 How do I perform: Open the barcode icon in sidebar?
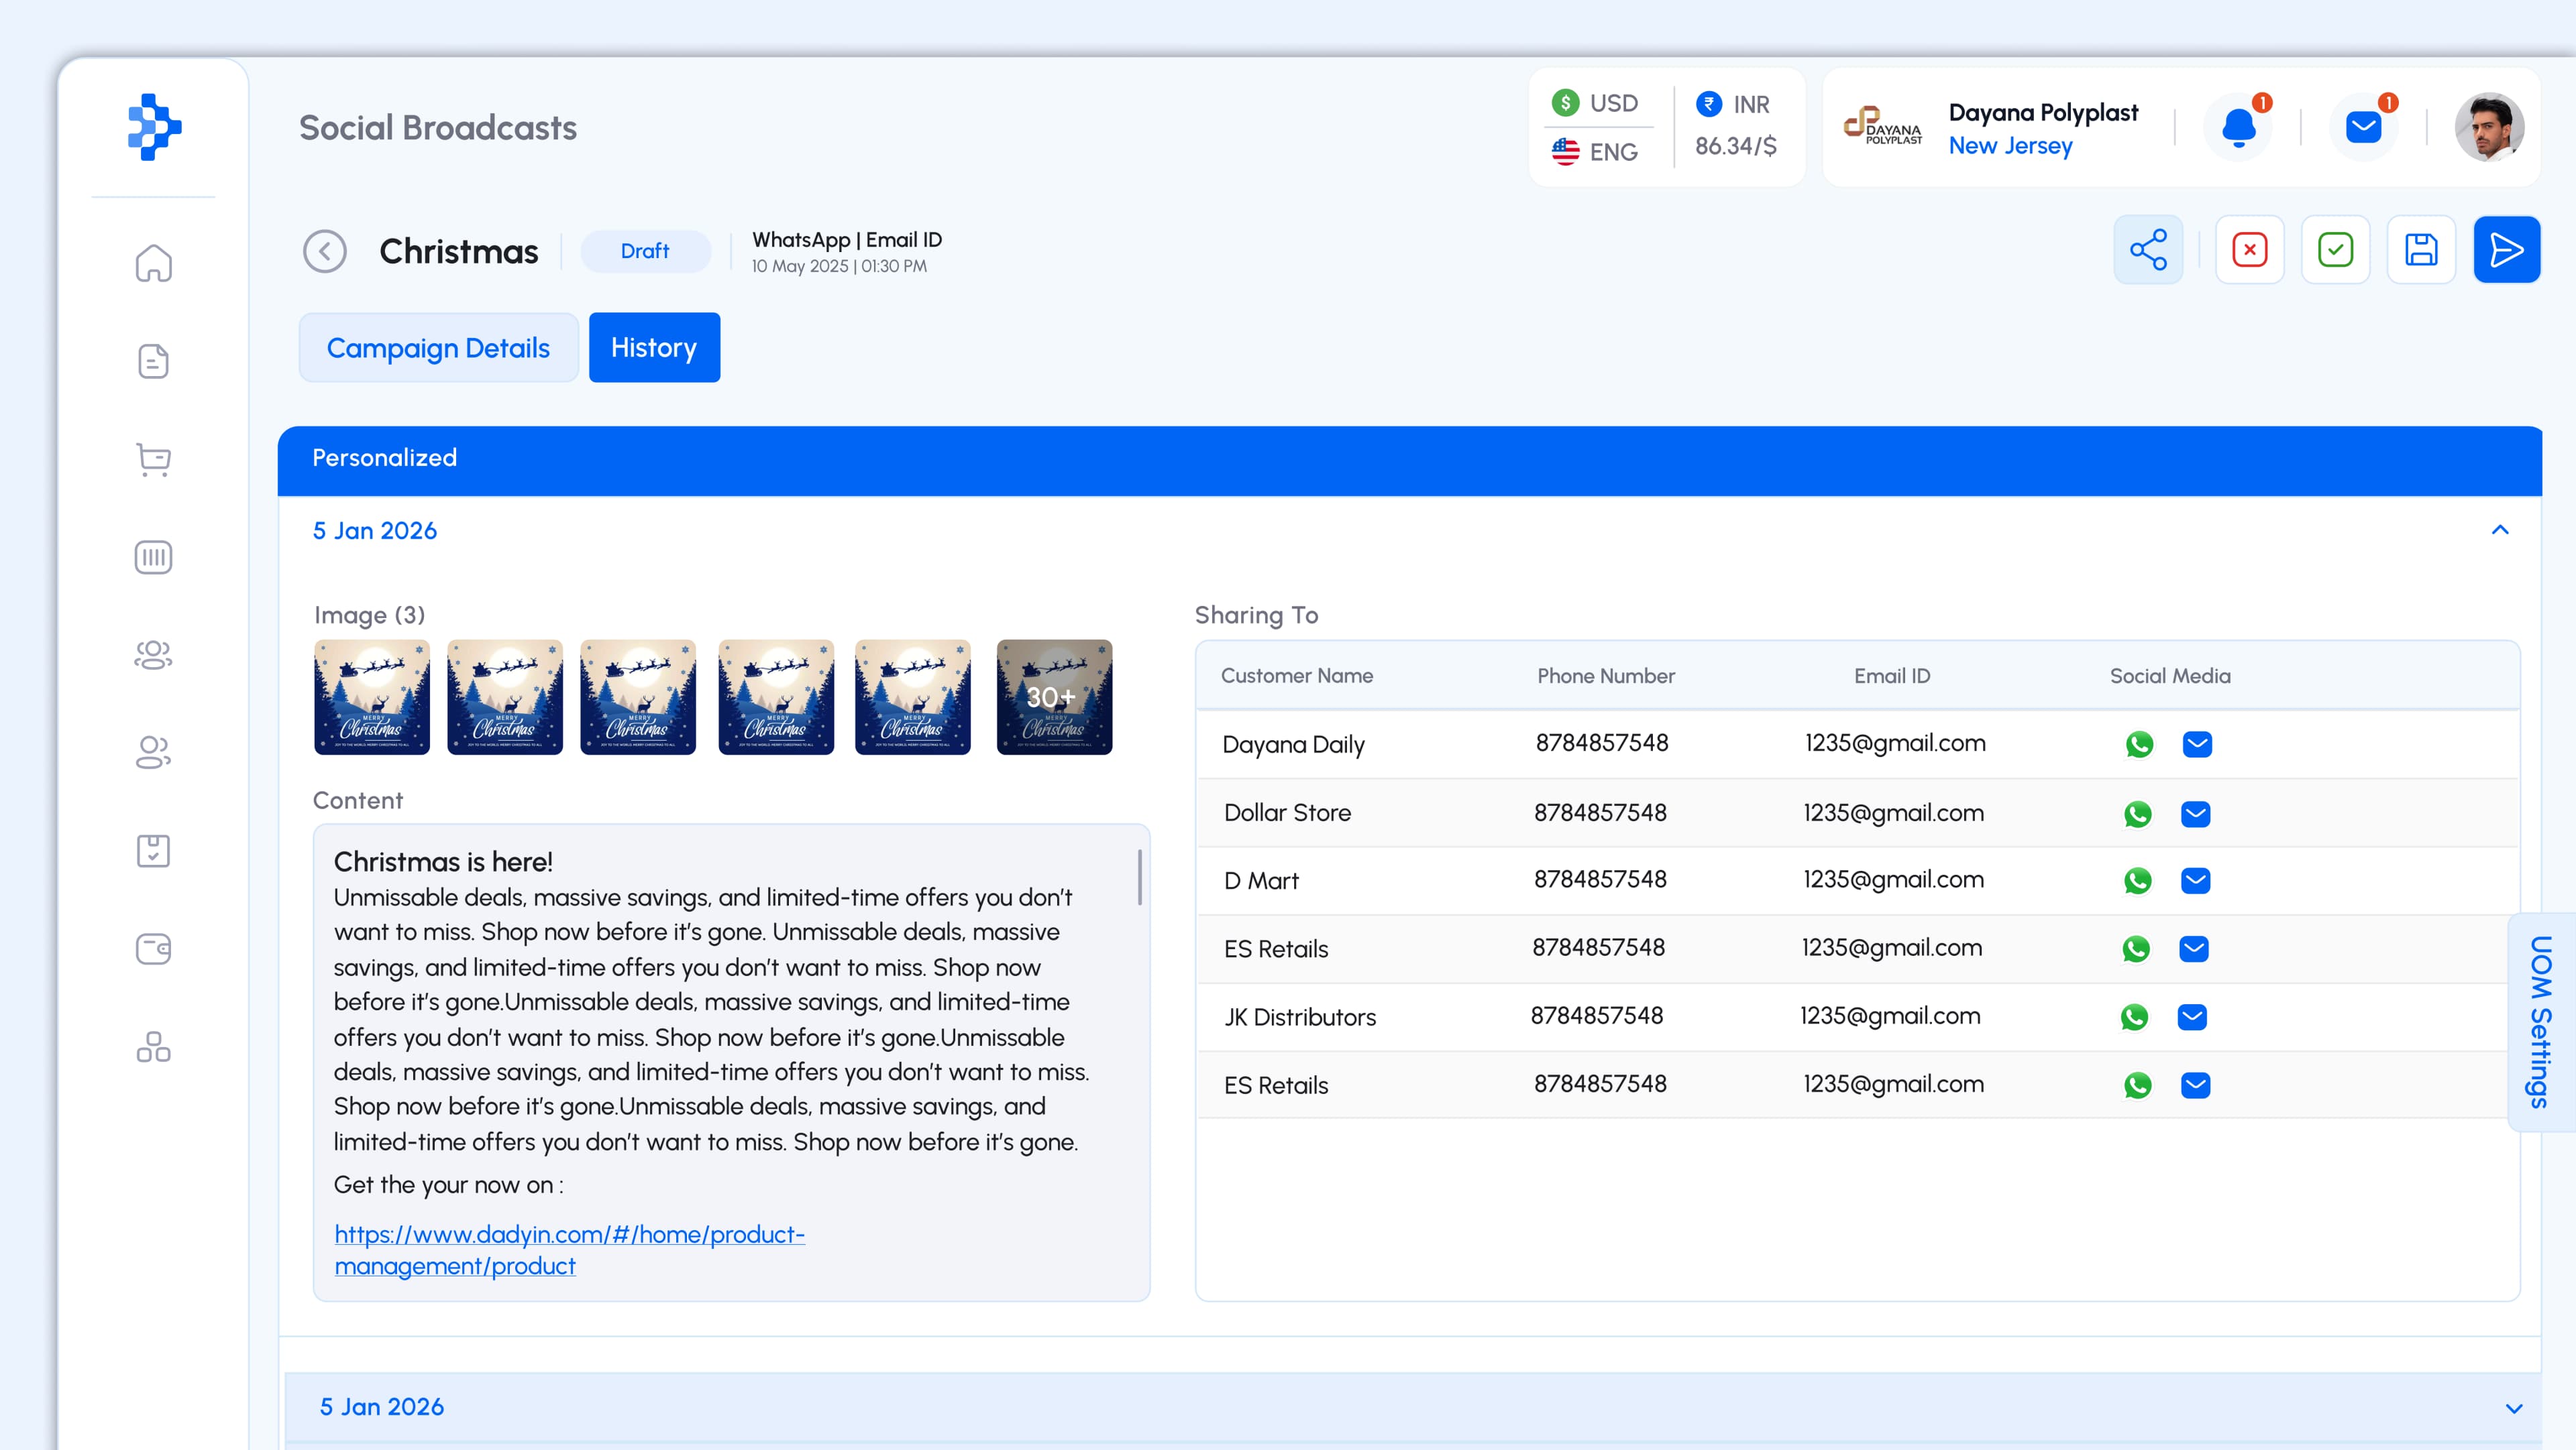(153, 556)
